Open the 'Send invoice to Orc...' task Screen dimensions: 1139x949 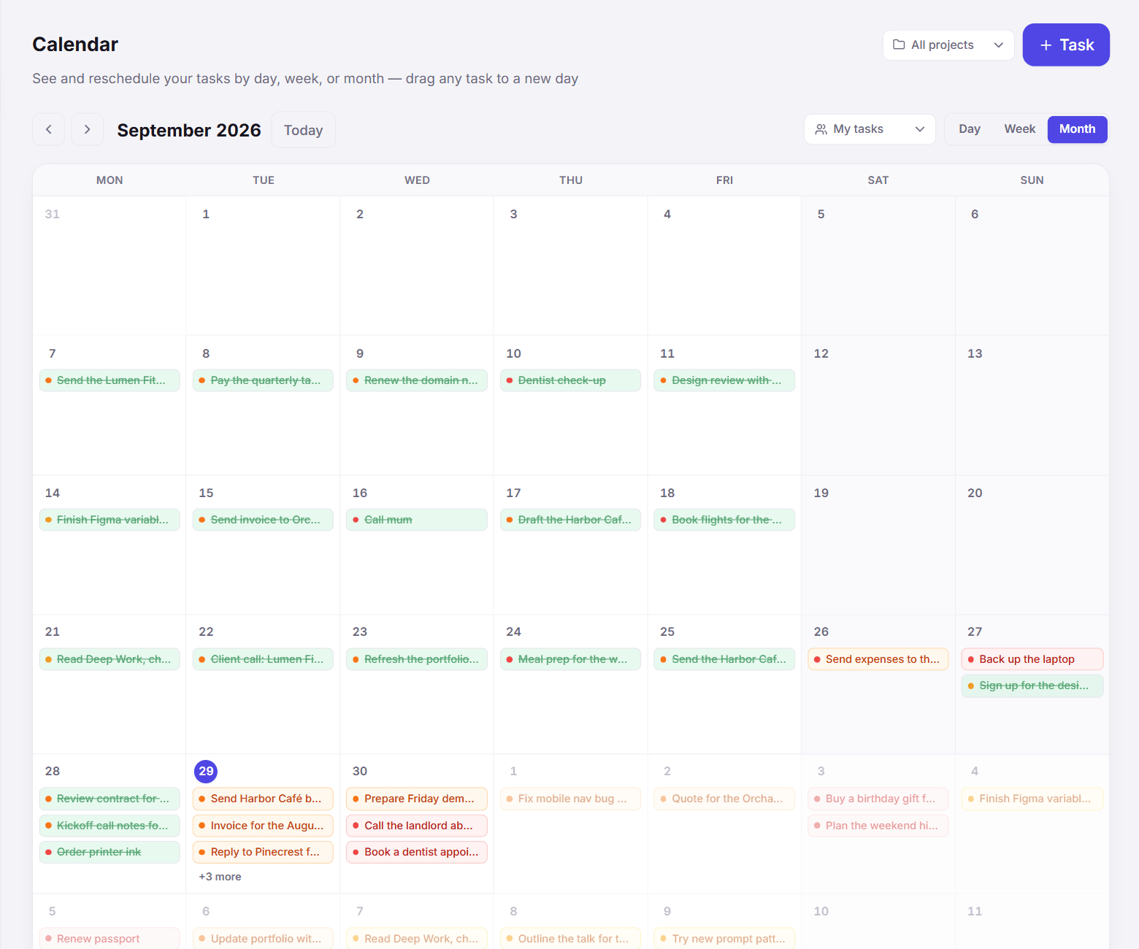263,520
